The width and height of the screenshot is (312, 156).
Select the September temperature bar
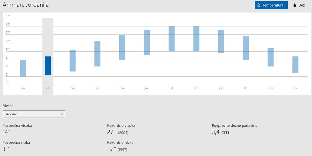click(221, 41)
